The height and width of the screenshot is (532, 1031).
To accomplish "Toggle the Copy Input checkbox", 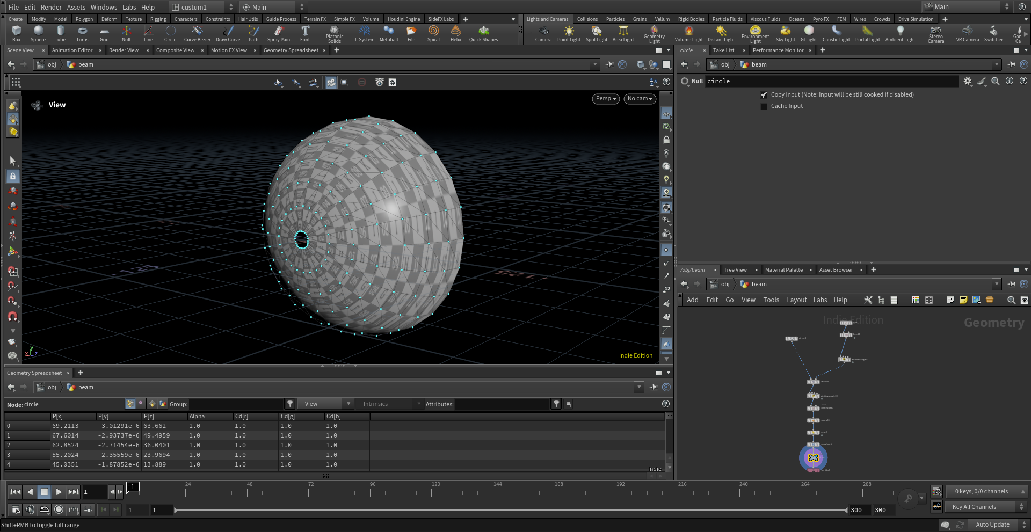I will (764, 95).
